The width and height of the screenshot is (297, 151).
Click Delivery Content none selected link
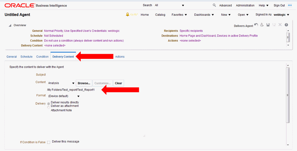pos(55,45)
